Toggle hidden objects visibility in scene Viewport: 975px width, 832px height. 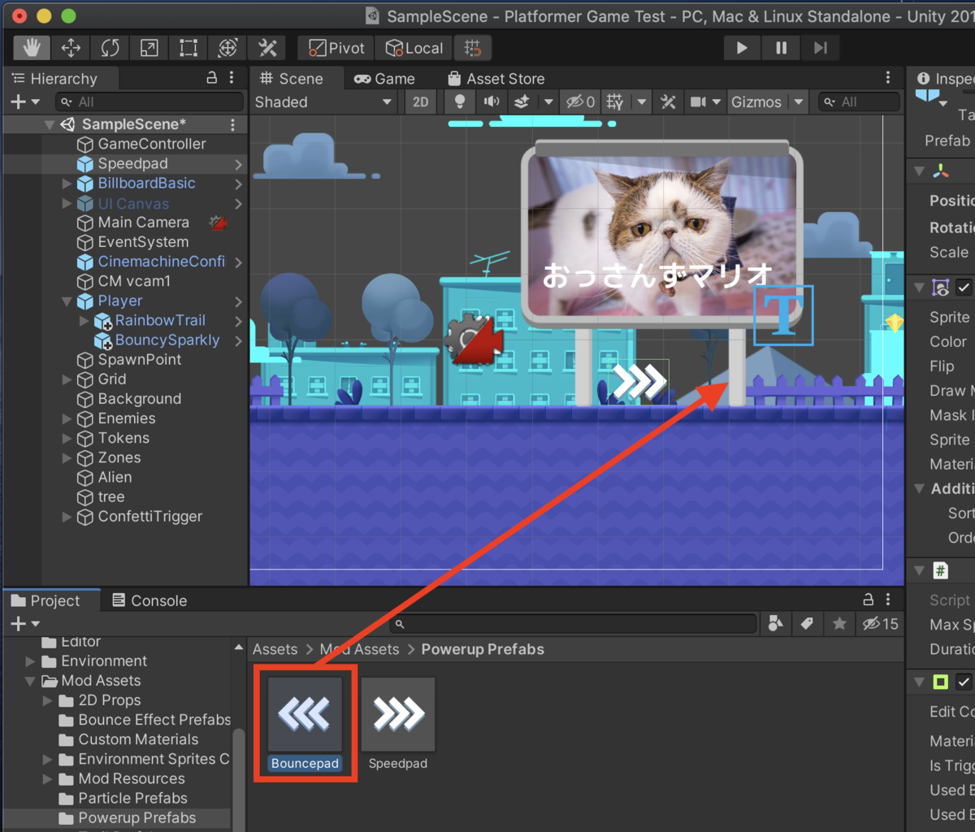tap(581, 102)
